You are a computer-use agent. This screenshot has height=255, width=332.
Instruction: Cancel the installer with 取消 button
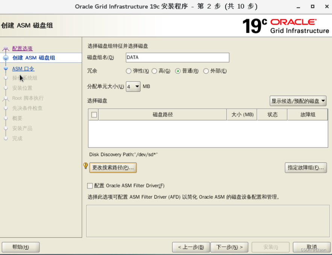312,247
